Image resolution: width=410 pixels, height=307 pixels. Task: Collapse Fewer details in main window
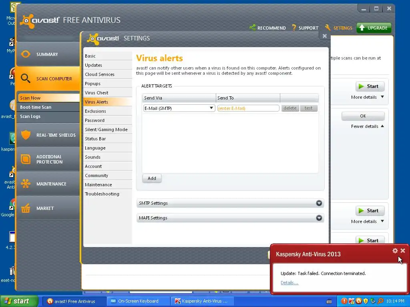click(x=368, y=126)
